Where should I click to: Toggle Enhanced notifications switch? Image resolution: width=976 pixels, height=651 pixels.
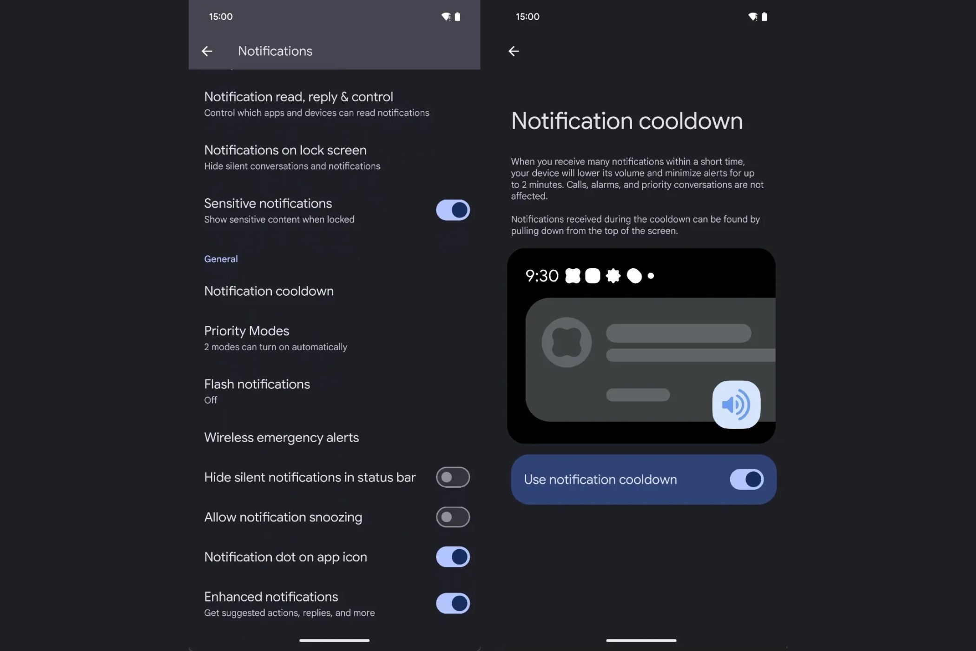pyautogui.click(x=452, y=602)
